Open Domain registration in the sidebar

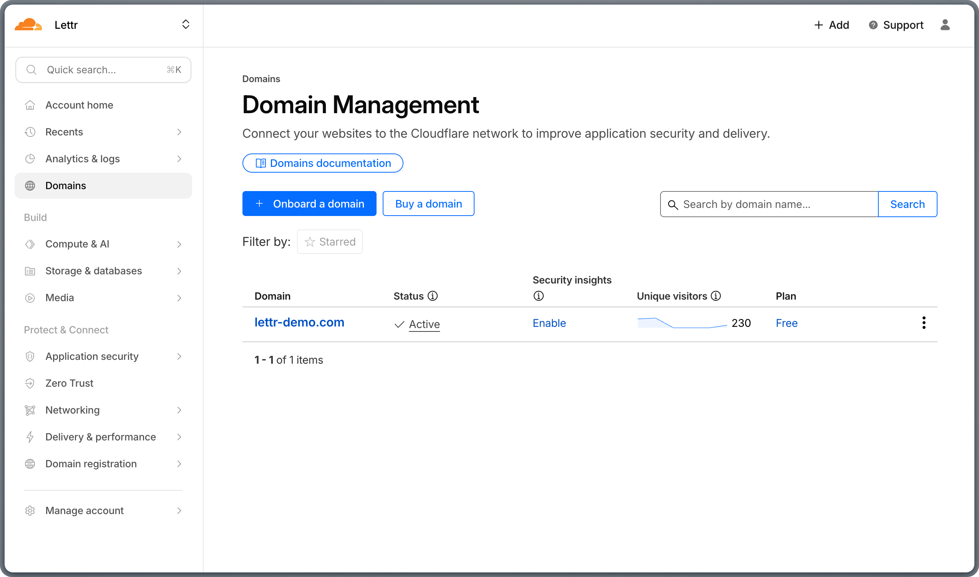coord(91,463)
